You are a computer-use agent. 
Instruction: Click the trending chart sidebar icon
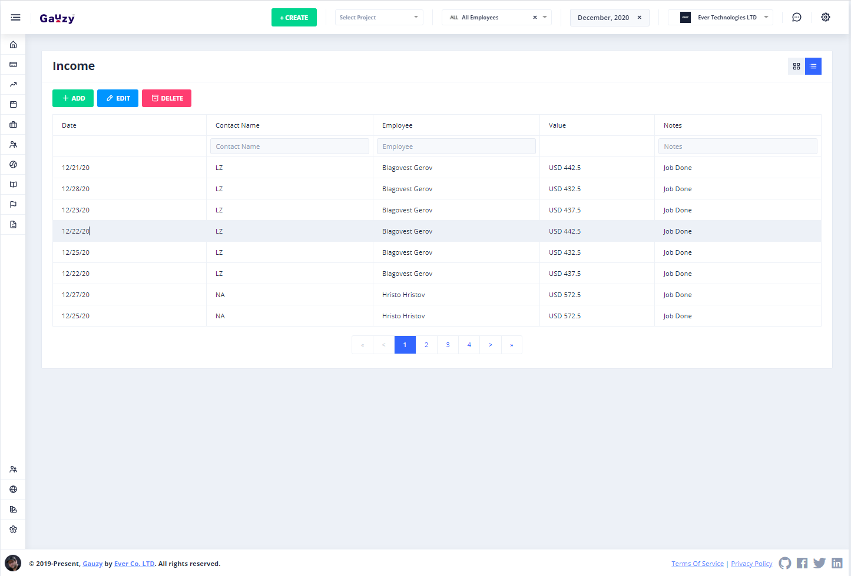(x=13, y=85)
